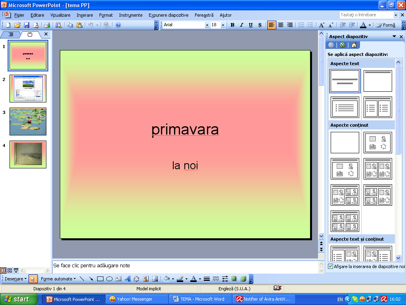Click the 3-D Style icon
The image size is (406, 305).
(x=243, y=279)
